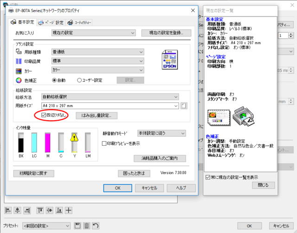Click the paper orientation icon beside 用紙サイズ
This screenshot has width=297, height=233.
click(x=184, y=106)
